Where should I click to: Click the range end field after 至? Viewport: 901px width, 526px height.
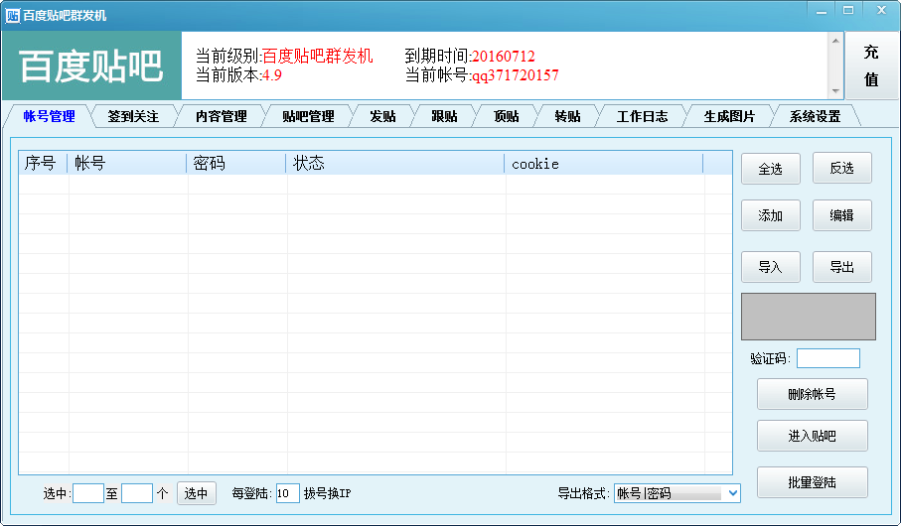coord(137,493)
